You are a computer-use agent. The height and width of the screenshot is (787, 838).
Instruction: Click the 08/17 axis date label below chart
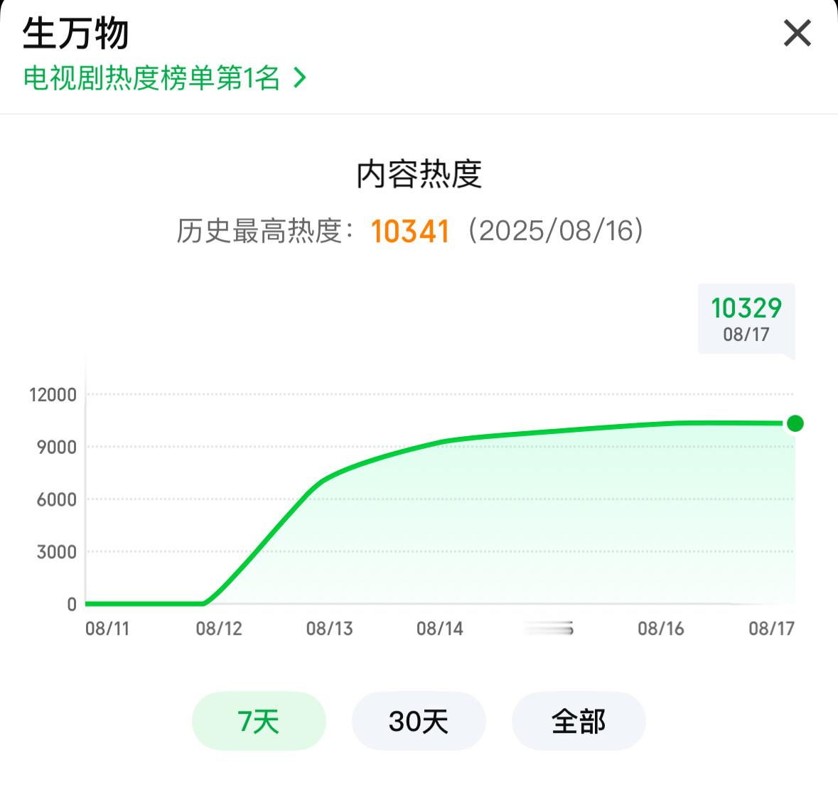(772, 629)
